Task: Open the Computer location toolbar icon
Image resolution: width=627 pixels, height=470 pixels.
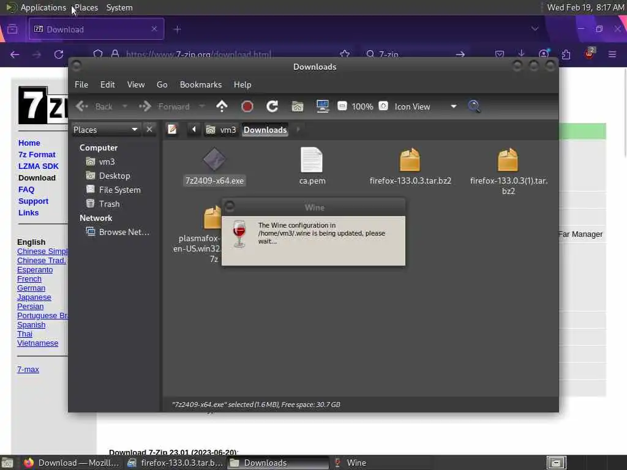Action: point(322,106)
